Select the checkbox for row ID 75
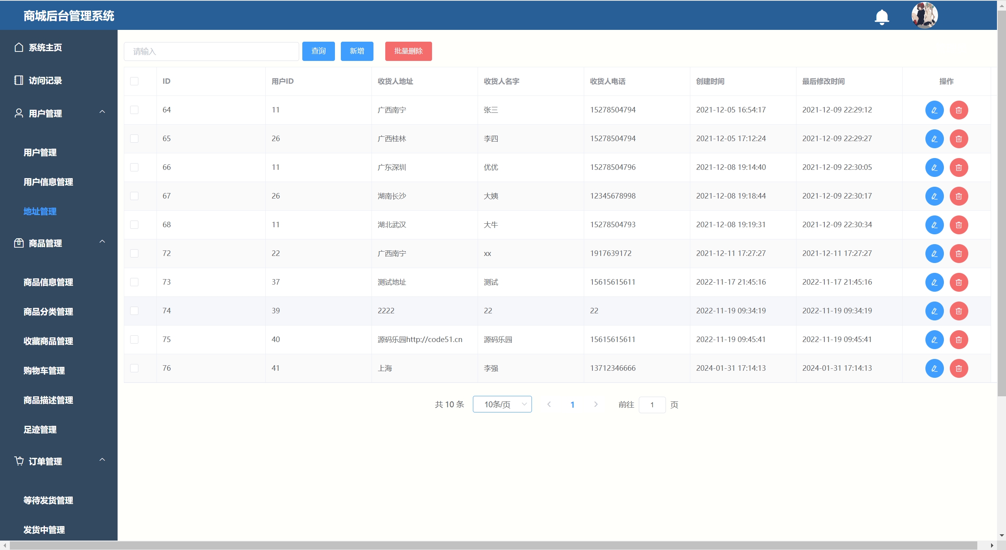The height and width of the screenshot is (550, 1006). [134, 340]
